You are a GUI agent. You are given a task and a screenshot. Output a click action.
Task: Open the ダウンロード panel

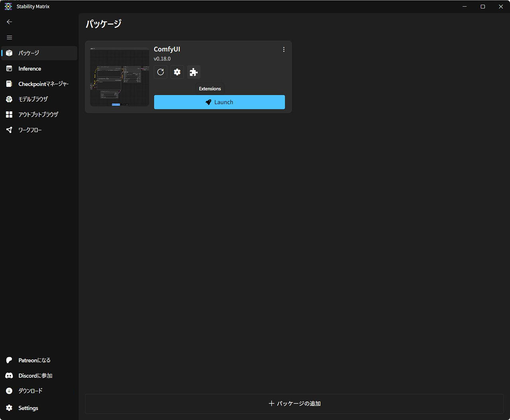[x=39, y=391]
